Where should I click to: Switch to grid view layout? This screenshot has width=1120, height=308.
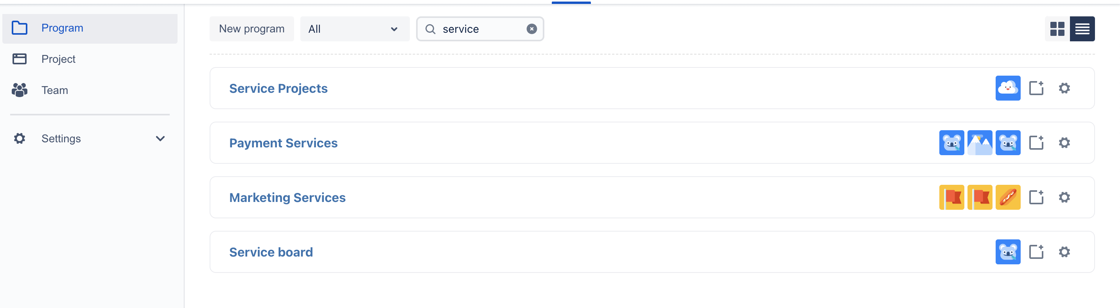(1057, 29)
